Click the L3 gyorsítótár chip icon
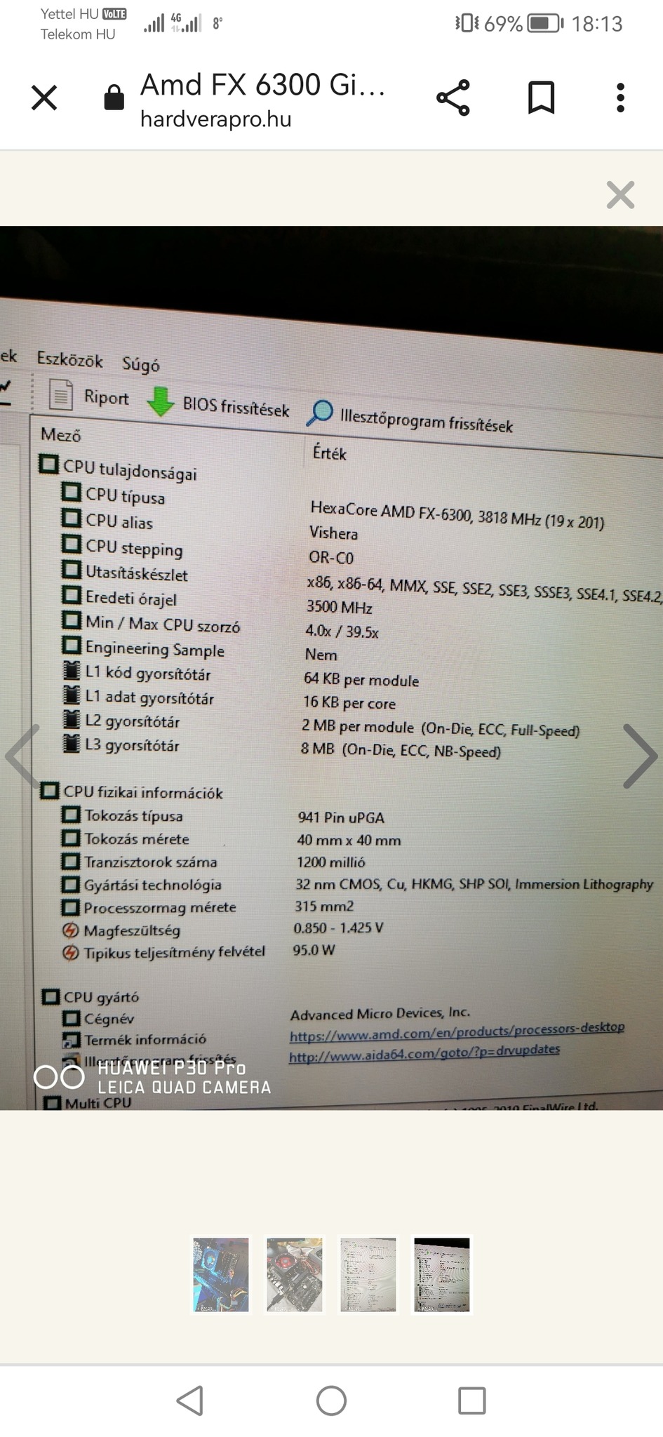 [71, 743]
